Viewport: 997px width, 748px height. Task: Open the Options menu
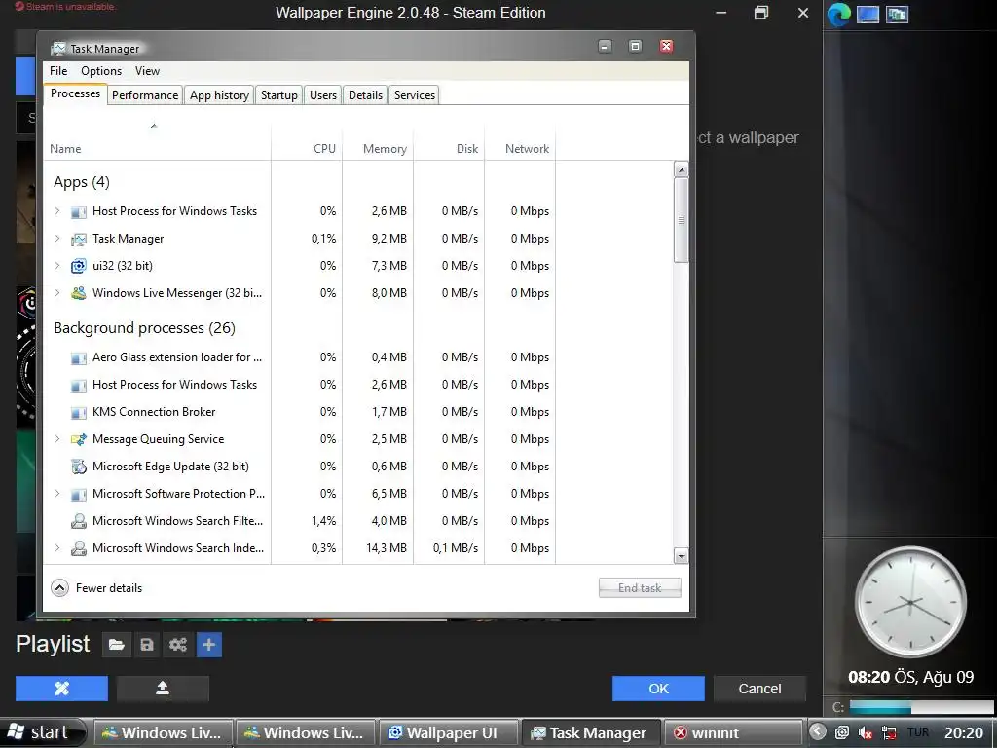[x=101, y=71]
